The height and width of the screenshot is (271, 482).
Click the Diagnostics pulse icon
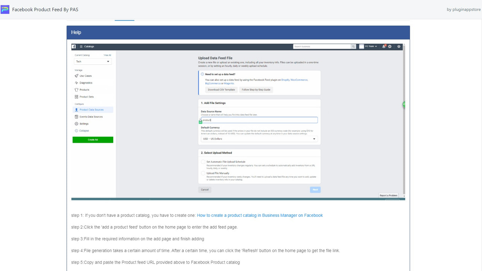[x=76, y=83]
